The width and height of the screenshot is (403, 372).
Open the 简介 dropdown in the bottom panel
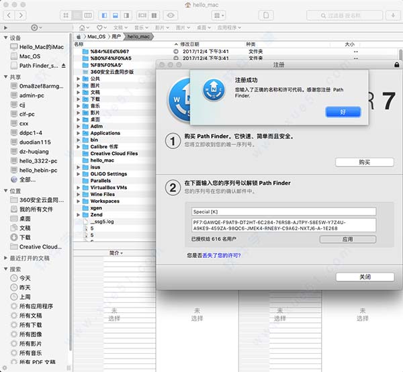pos(116,253)
